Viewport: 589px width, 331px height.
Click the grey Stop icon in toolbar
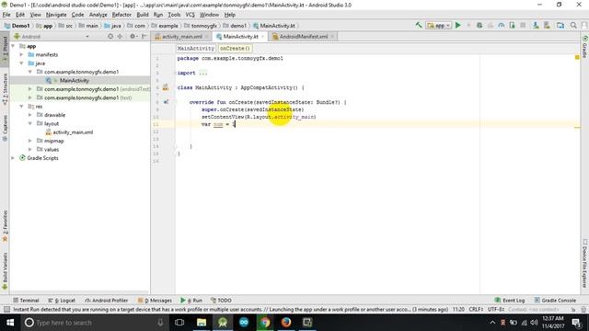523,25
